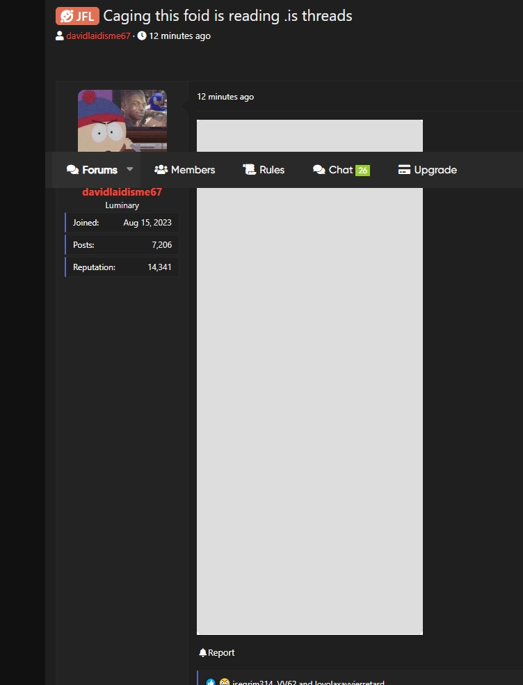The width and height of the screenshot is (523, 685).
Task: Click the "Reputation:" label
Action: tap(95, 267)
